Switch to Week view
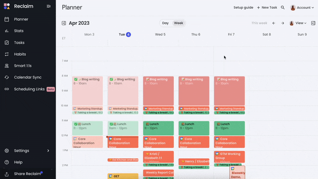Screen dimensions: 318x179 tap(178, 23)
